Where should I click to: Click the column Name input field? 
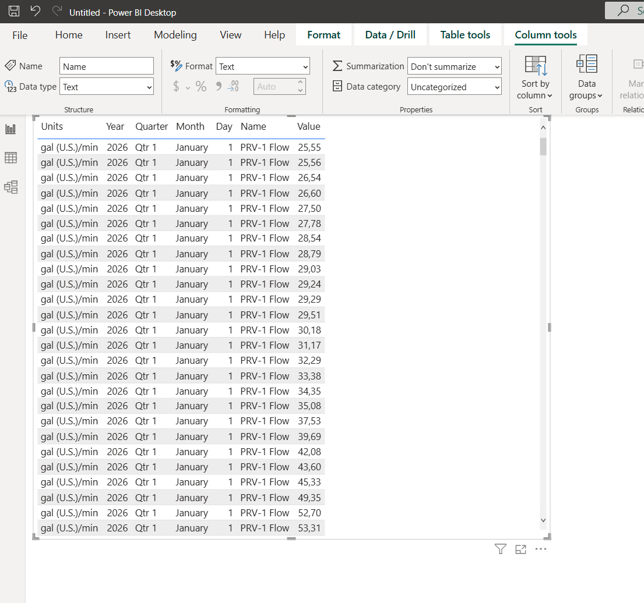107,66
